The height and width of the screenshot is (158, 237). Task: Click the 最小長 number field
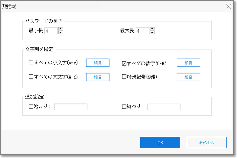[51, 31]
